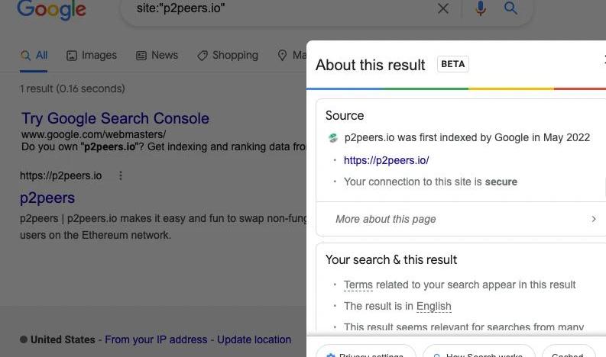This screenshot has width=606, height=357.
Task: Click the p2peers.io favicon in Source
Action: (332, 138)
